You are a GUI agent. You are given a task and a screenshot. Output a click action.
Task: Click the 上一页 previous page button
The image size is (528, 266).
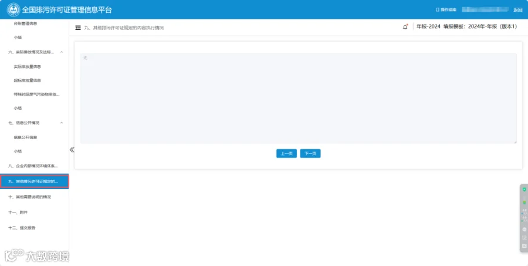coord(286,153)
